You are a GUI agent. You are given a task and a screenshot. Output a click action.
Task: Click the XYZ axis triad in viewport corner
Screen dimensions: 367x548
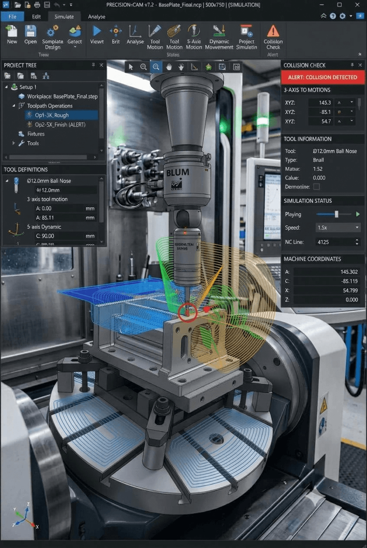tap(25, 515)
